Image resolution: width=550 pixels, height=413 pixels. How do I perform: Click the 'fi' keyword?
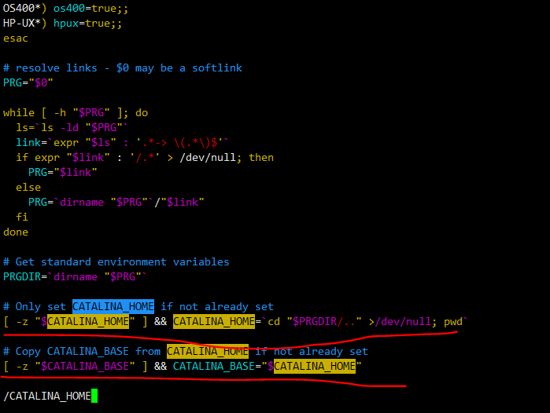coord(22,217)
